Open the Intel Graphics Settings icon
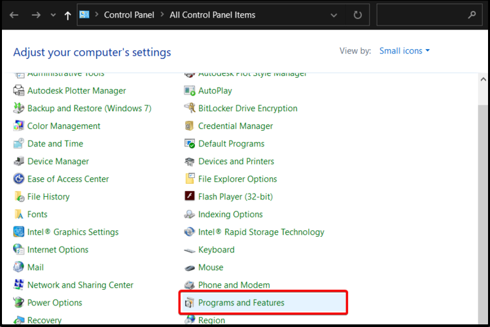 click(x=19, y=232)
